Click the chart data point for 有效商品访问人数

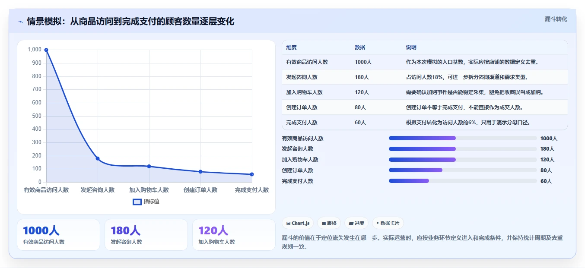(46, 50)
